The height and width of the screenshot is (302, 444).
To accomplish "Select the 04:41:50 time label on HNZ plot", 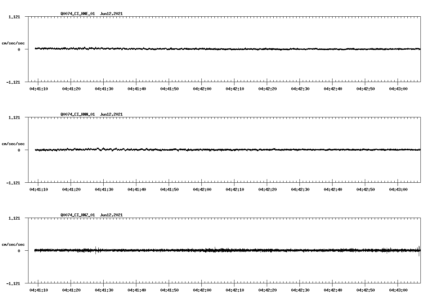I will tap(169, 290).
